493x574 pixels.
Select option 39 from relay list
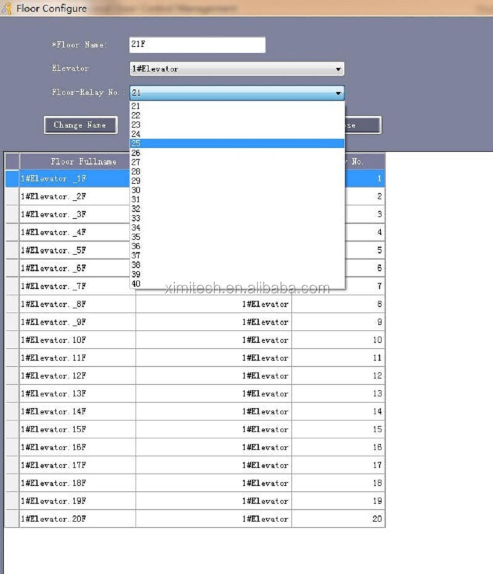(237, 274)
